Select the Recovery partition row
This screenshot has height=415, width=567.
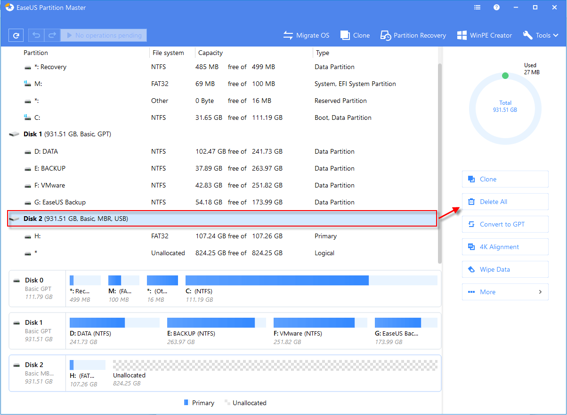tap(222, 67)
